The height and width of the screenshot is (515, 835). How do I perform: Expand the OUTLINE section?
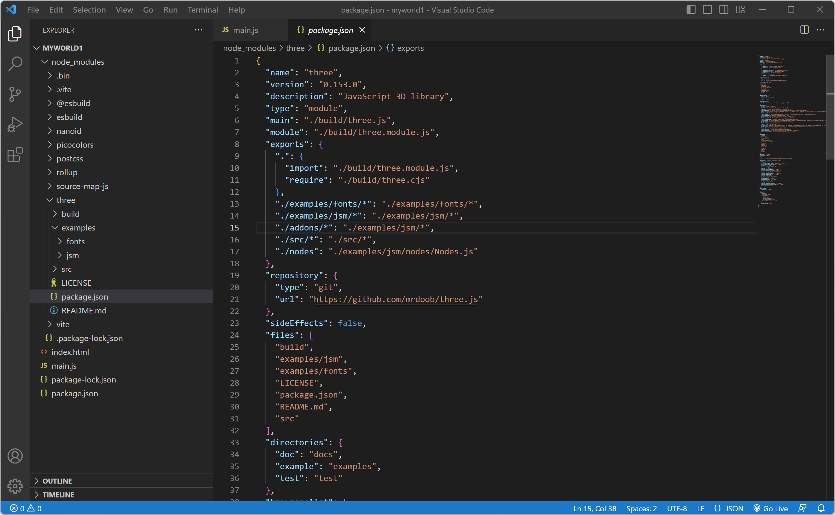[57, 481]
